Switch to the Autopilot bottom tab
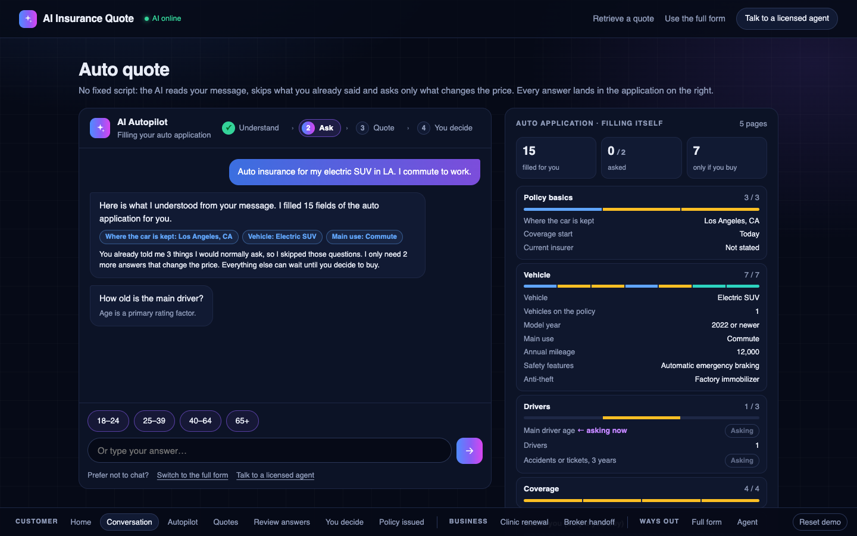The width and height of the screenshot is (857, 536). pos(183,522)
